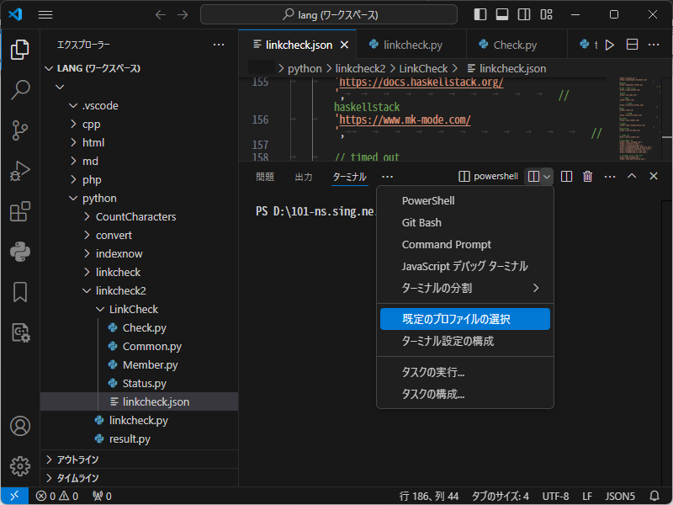Open the Extensions view
Screen dimensions: 673x505
tap(20, 211)
